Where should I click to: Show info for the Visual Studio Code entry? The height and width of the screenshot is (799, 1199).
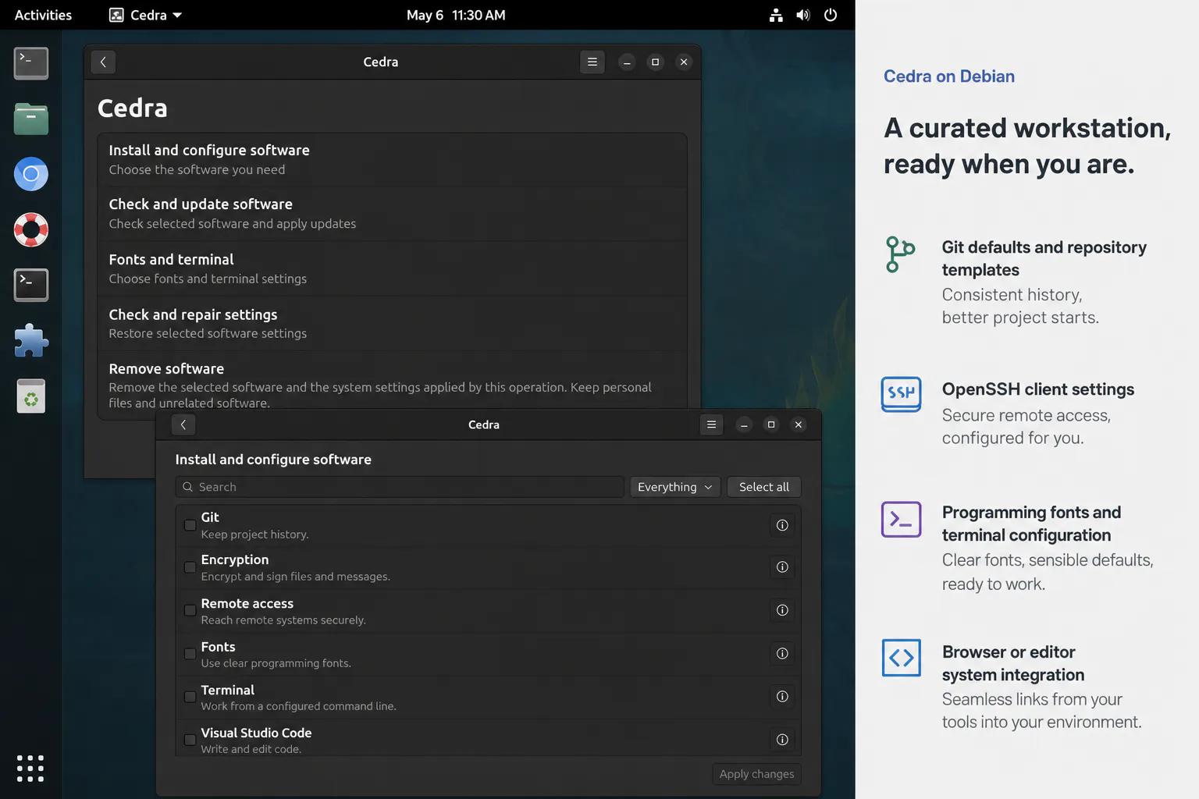(x=782, y=740)
